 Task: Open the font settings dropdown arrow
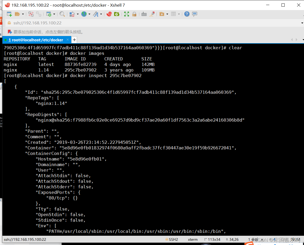[x=101, y=14]
